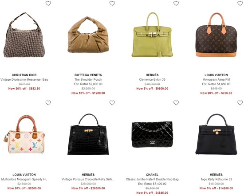This screenshot has height=196, width=244.
Task: Click heart above Crocodile Kelly bag
Action: pos(112,103)
